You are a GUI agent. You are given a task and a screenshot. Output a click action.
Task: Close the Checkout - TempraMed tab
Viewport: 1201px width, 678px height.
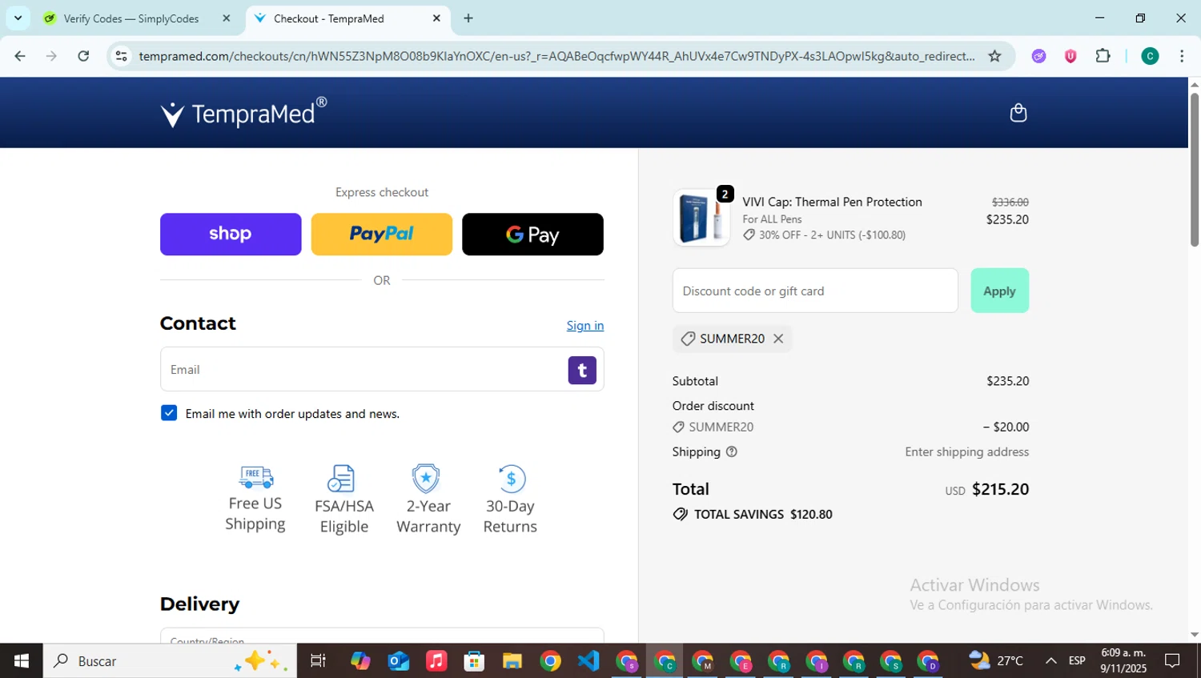click(x=436, y=18)
